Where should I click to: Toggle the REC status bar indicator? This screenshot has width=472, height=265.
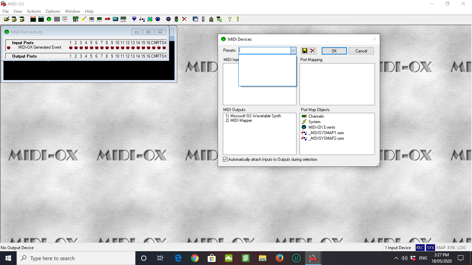point(420,248)
